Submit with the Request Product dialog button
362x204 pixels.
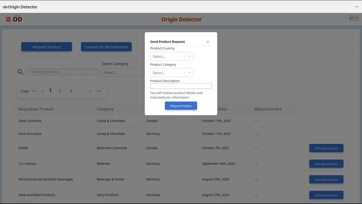click(x=181, y=106)
